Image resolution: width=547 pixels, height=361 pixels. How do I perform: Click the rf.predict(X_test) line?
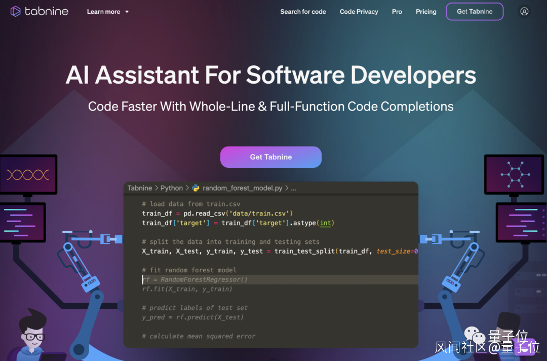tap(192, 317)
